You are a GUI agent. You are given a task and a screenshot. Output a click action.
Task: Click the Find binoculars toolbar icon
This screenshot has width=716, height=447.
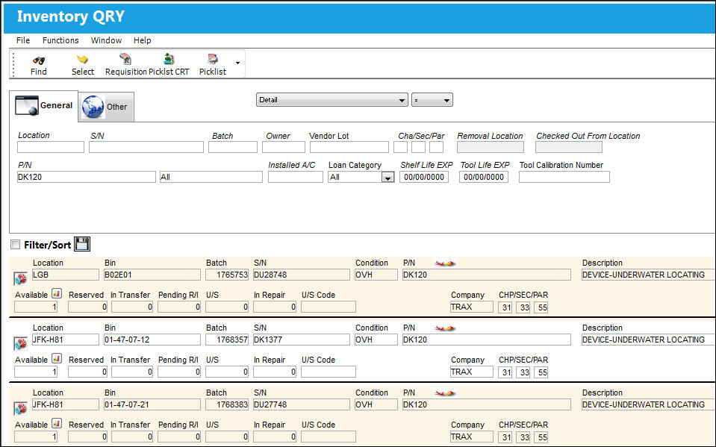click(x=39, y=60)
